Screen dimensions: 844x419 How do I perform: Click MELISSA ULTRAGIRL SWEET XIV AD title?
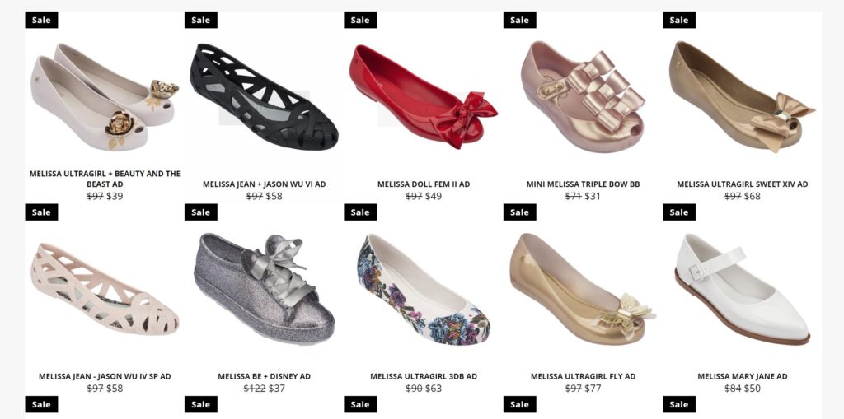[743, 184]
